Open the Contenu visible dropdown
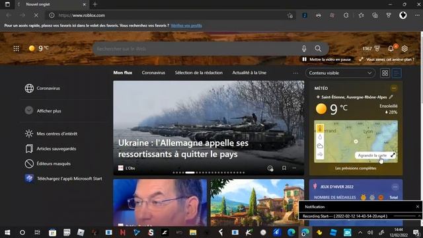This screenshot has height=238, width=423. tap(340, 73)
